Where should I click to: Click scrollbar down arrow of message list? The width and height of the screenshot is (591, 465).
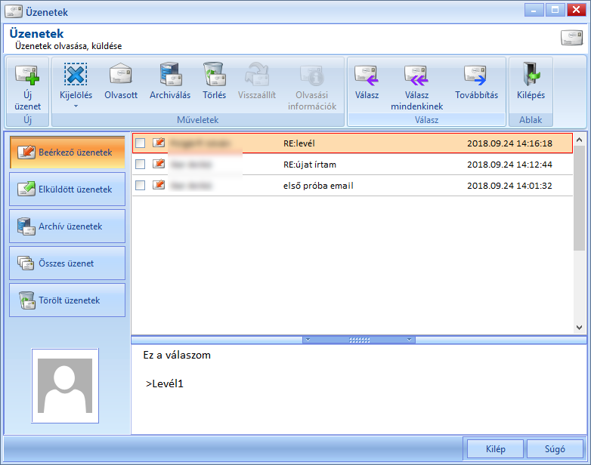tap(580, 328)
